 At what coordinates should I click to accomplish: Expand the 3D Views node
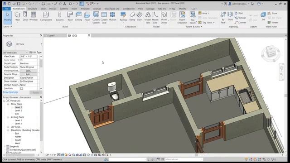click(x=8, y=127)
